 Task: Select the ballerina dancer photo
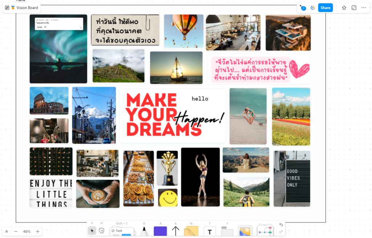(201, 177)
